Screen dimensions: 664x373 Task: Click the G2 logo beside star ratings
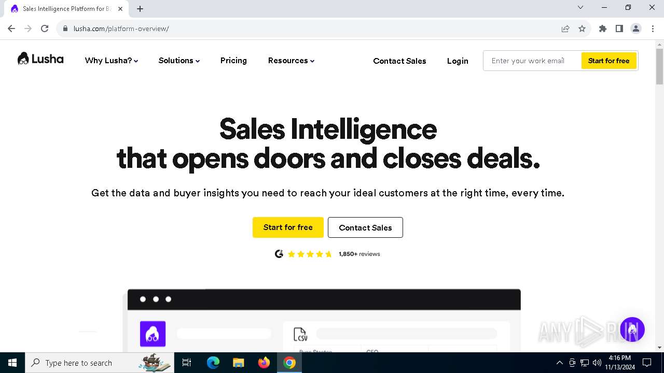tap(279, 254)
